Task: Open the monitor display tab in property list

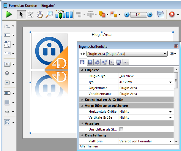Action: 118,62
